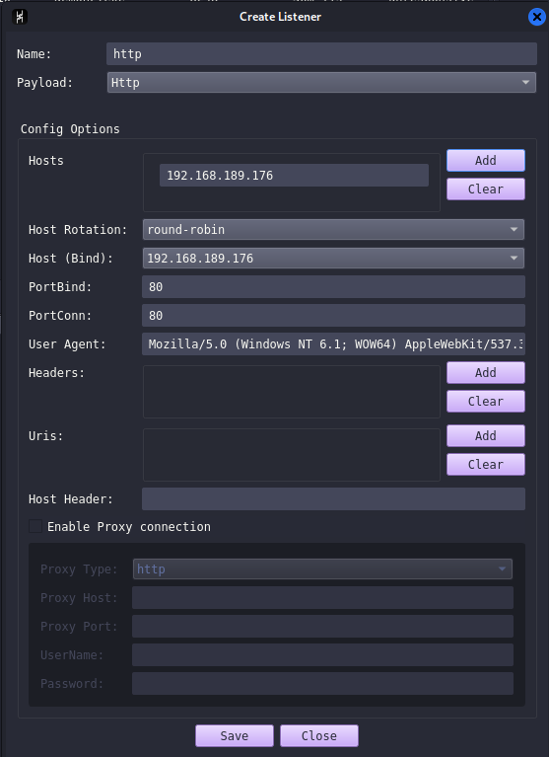Click the PortBind field

pyautogui.click(x=333, y=287)
